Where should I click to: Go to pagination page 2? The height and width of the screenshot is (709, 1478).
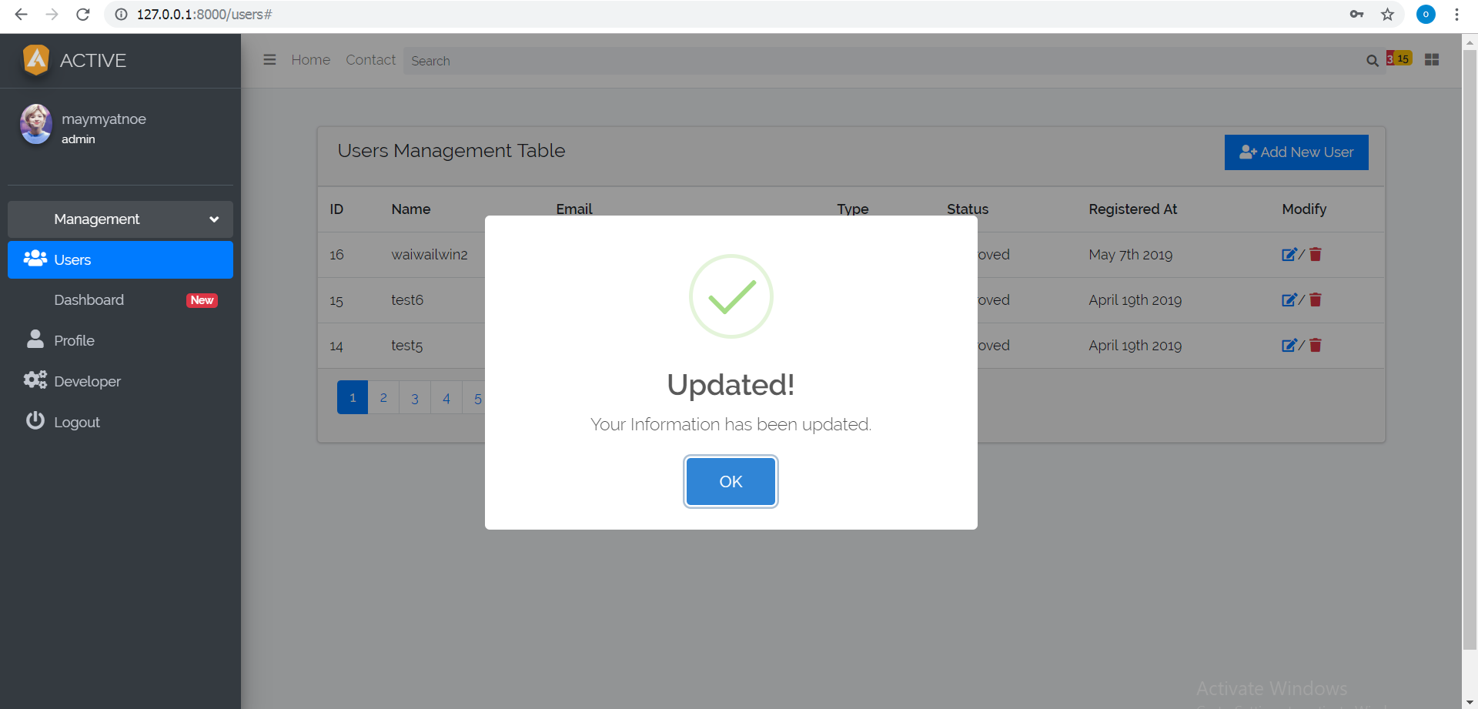pos(383,398)
